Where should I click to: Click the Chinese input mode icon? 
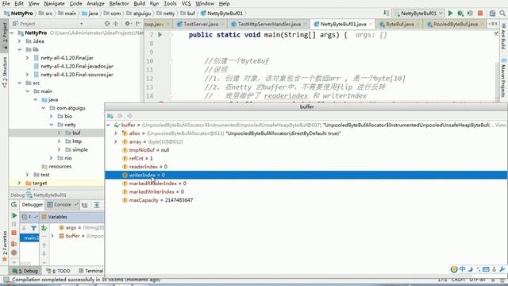click(x=462, y=269)
